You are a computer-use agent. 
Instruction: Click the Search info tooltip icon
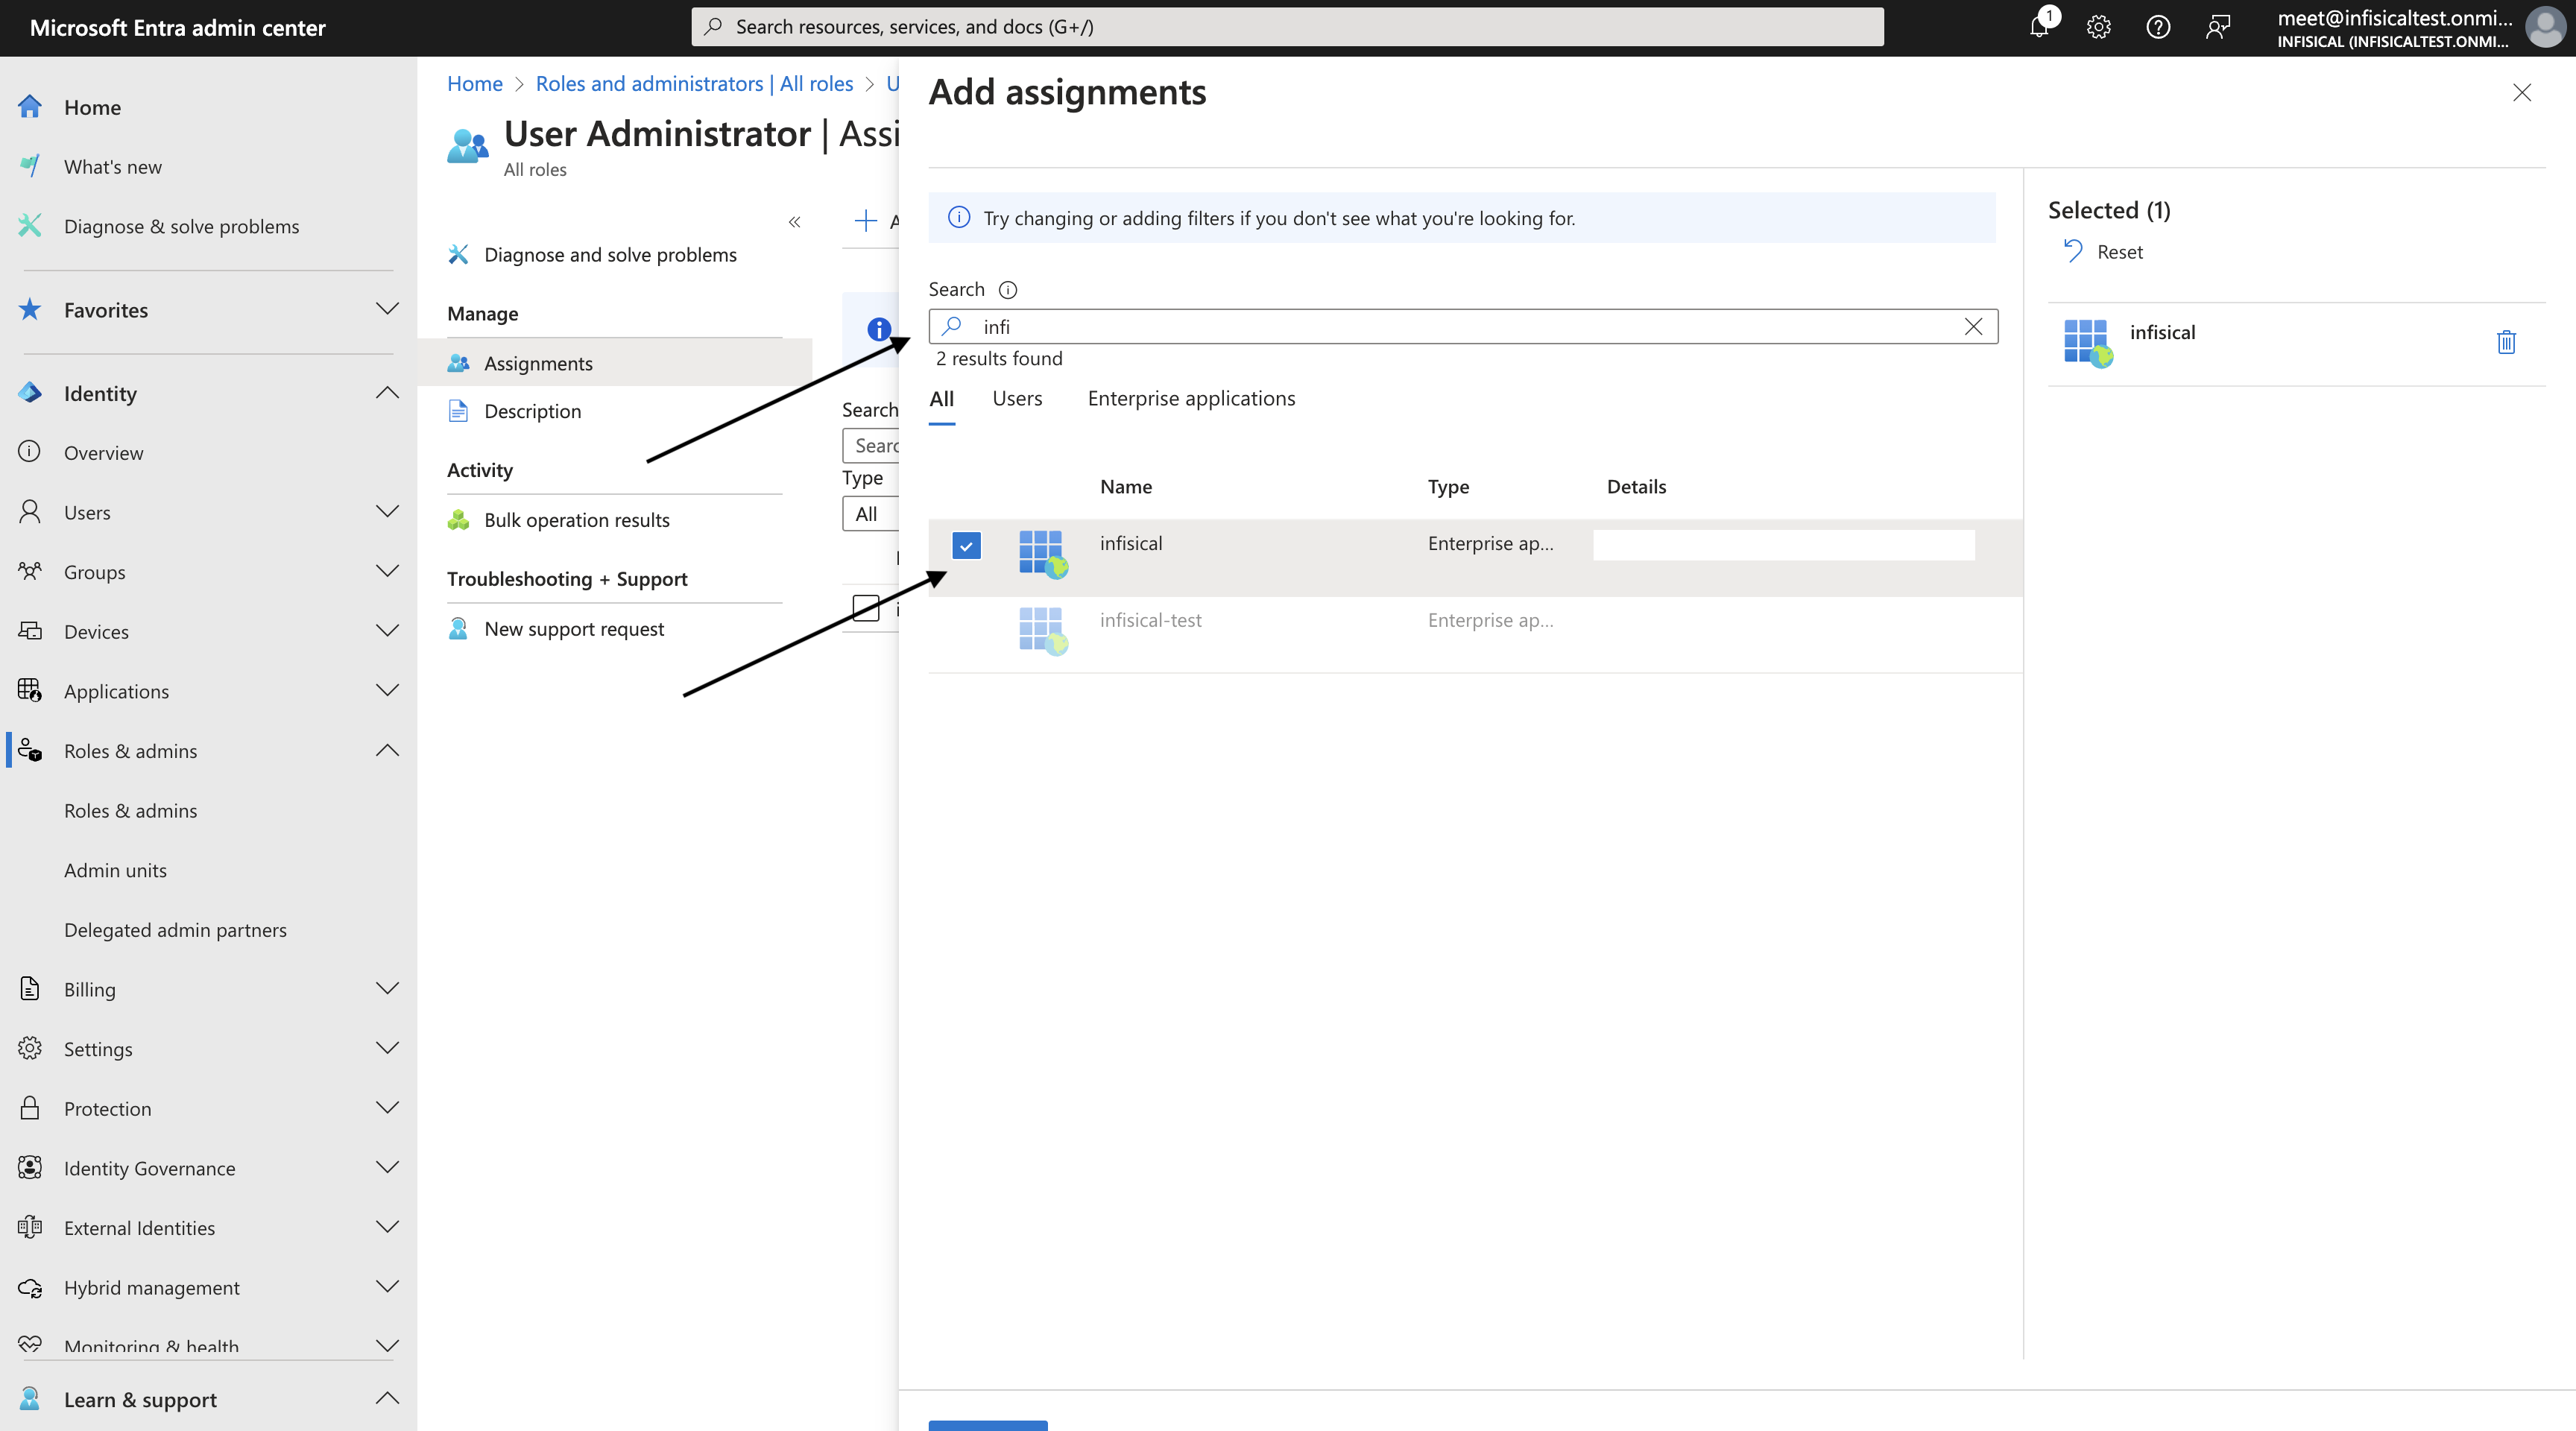[1008, 290]
